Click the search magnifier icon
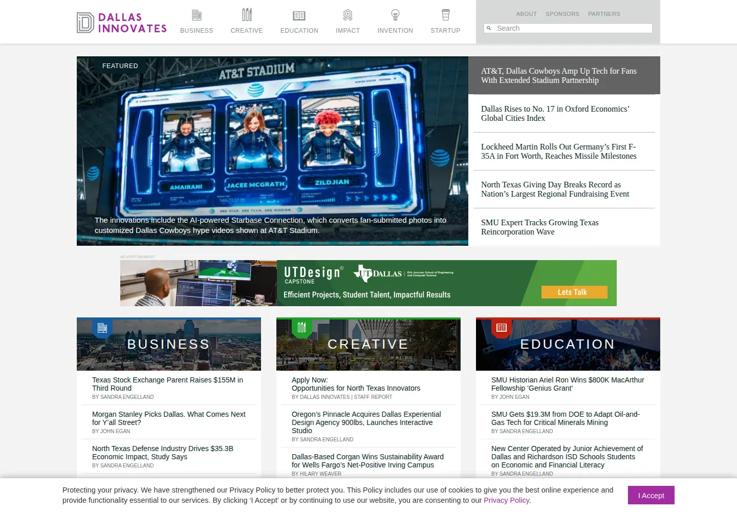The image size is (737, 512). click(x=489, y=28)
